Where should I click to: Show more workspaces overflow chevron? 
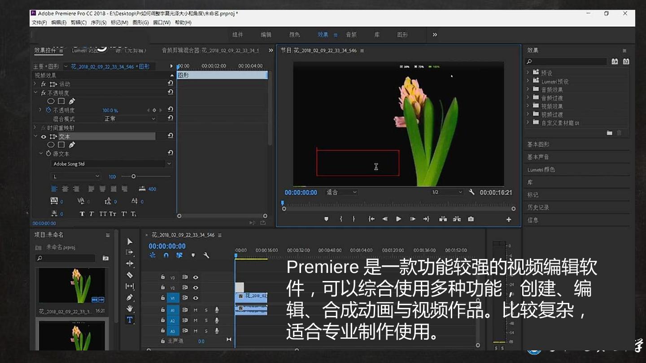(x=435, y=35)
